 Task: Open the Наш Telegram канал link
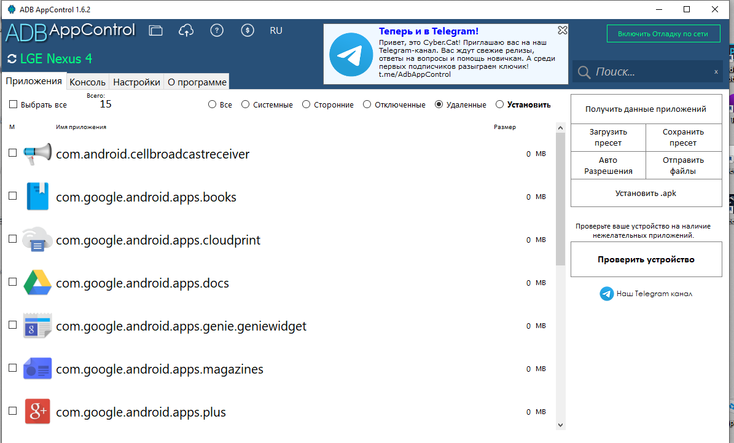646,294
